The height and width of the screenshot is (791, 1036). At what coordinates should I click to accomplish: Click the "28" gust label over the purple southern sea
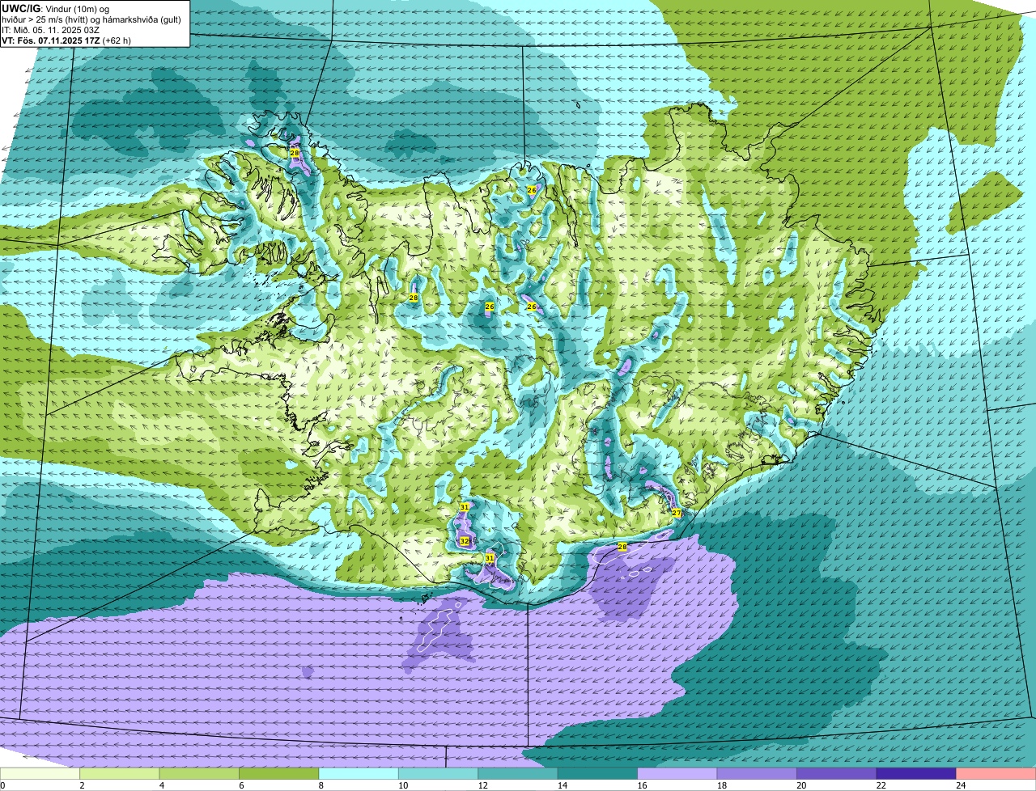(x=622, y=548)
